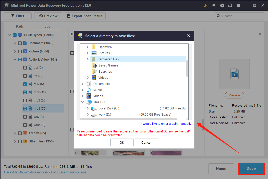
Task: Click the key register icon in title bar
Action: tap(206, 5)
